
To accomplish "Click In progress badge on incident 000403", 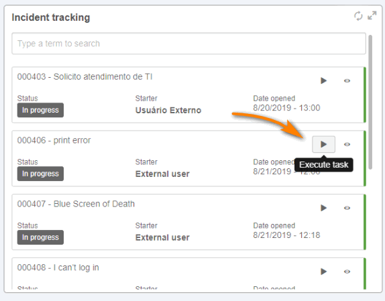I will [40, 110].
